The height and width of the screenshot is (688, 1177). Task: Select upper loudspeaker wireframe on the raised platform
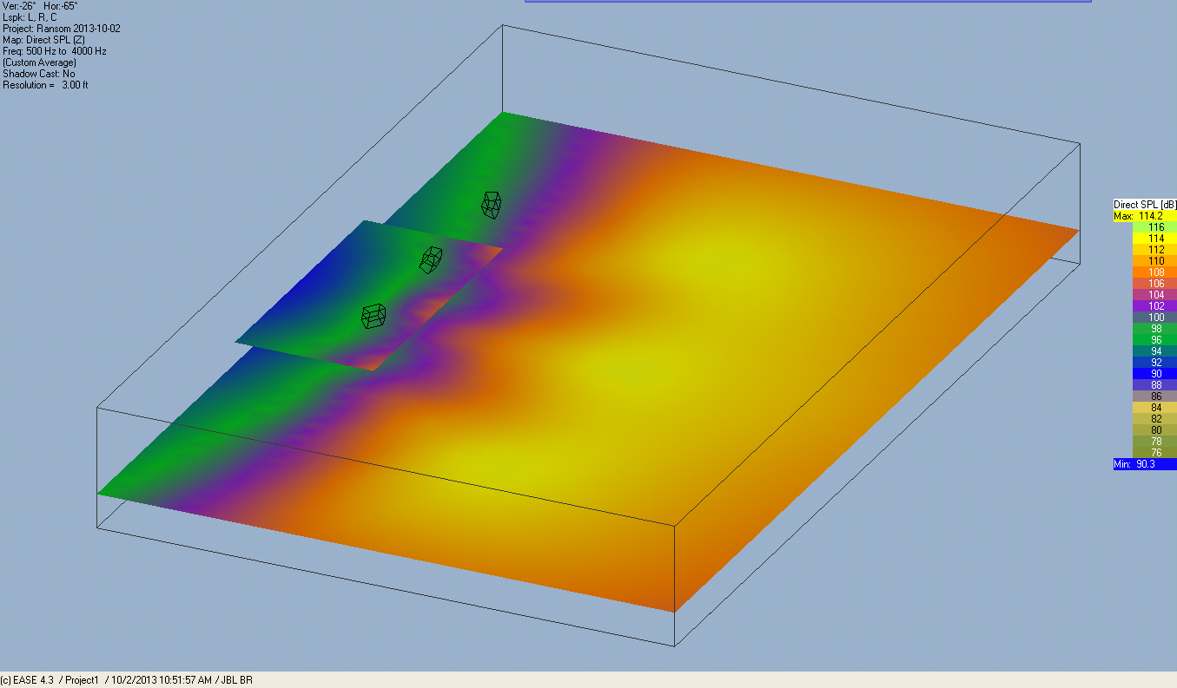[432, 259]
